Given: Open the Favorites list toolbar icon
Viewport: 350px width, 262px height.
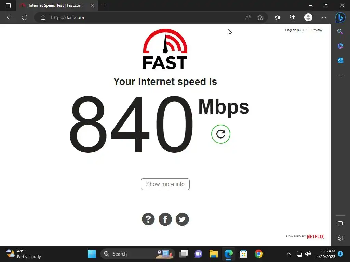Looking at the screenshot, I should click(278, 17).
